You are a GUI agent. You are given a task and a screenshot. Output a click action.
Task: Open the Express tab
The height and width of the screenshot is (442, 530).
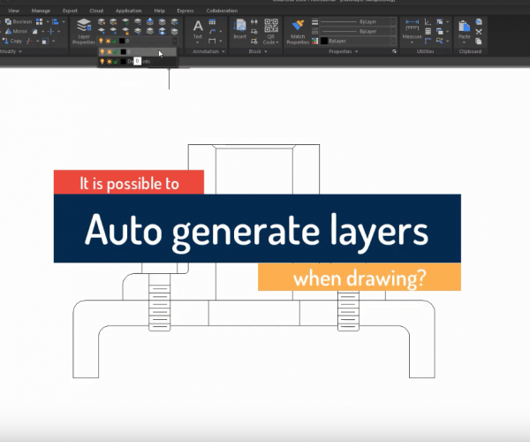pos(185,11)
